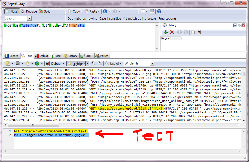Image resolution: width=249 pixels, height=162 pixels.
Task: Toggle Case insensitive option
Action: pos(110,19)
